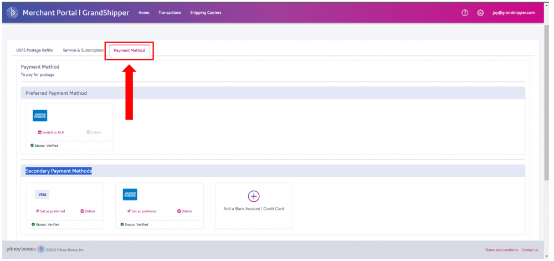Delete the VISA card
554x261 pixels.
coord(88,211)
